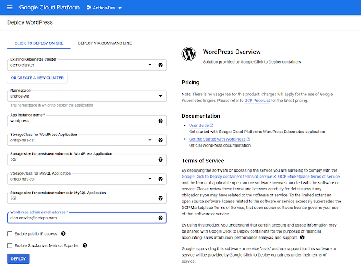The height and width of the screenshot is (279, 361).
Task: Open the Namespace dropdown
Action: click(x=160, y=96)
